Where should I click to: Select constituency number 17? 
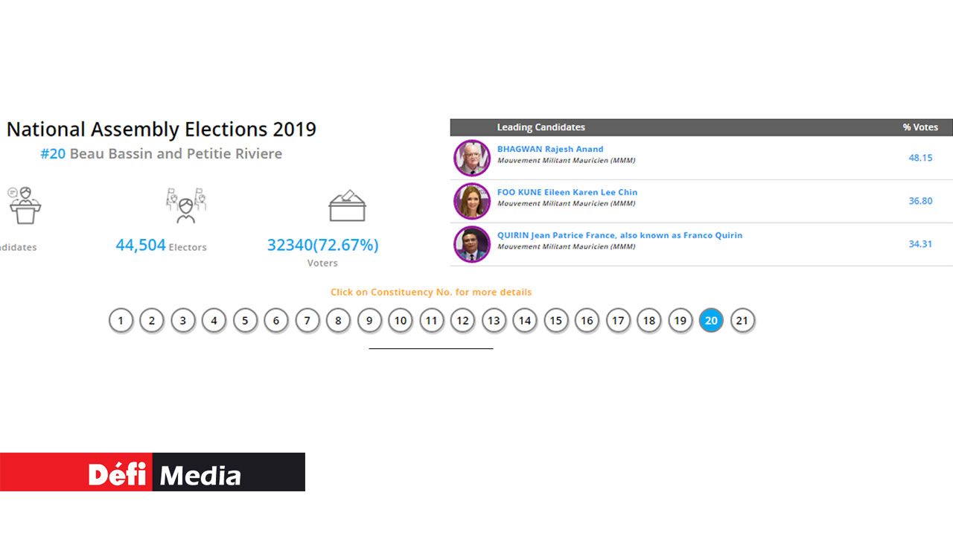pyautogui.click(x=618, y=321)
